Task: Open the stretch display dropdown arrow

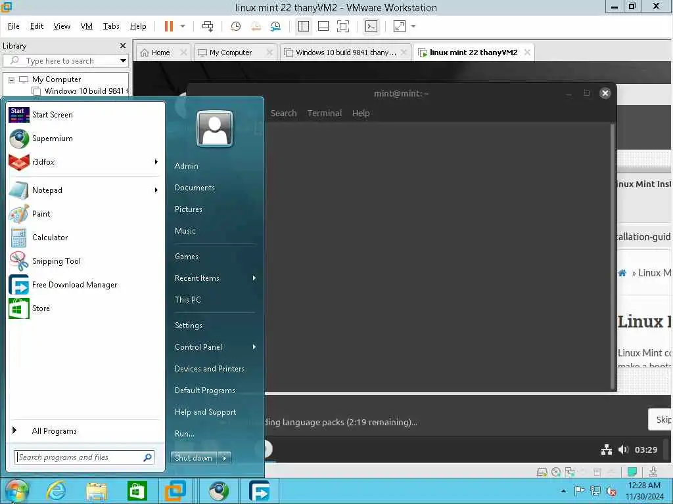Action: click(x=414, y=26)
